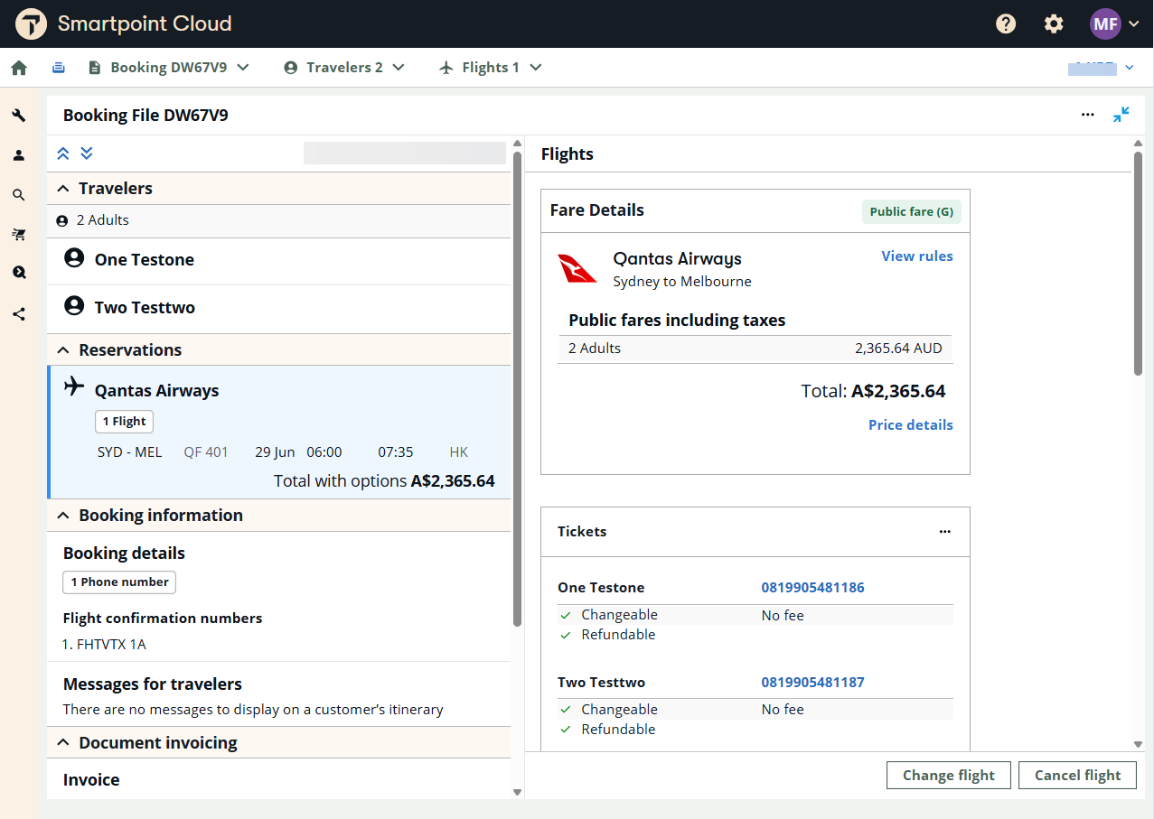Screen dimensions: 1154x819
Task: Click the Change flight button
Action: (948, 775)
